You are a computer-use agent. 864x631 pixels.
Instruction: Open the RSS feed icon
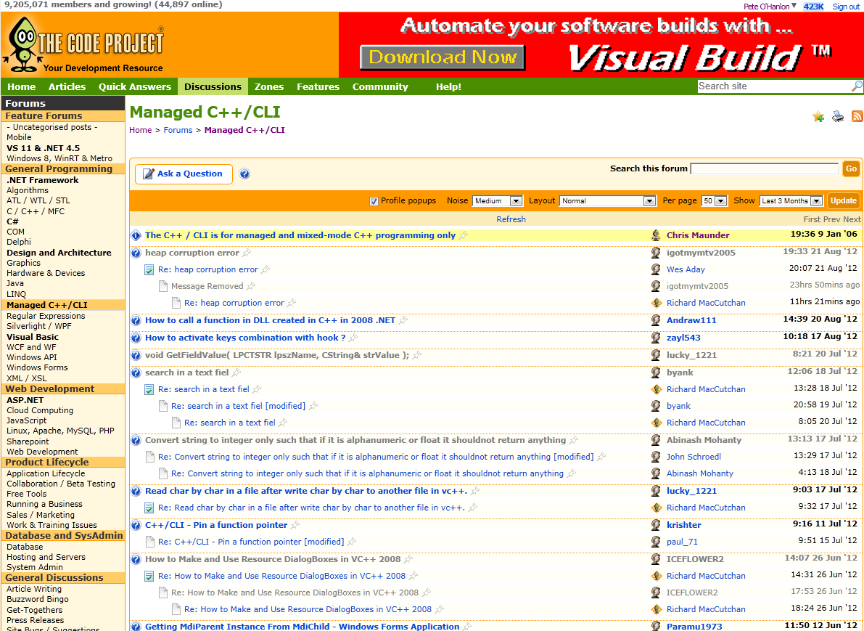(857, 116)
